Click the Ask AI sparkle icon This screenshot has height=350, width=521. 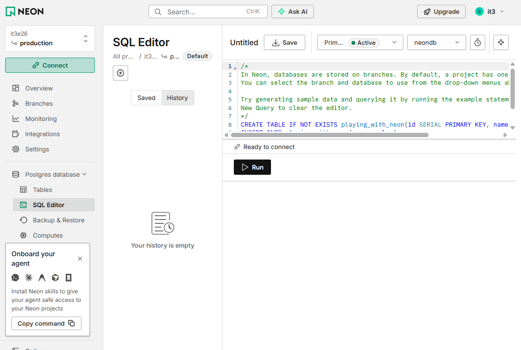click(281, 11)
